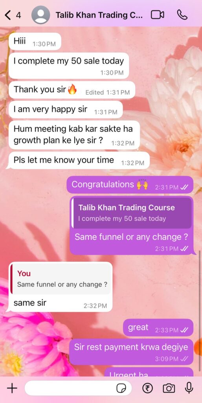Record a voice message with microphone
This screenshot has width=202, height=403.
189,388
